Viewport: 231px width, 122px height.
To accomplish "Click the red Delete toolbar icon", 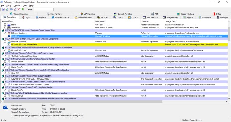I will pos(19,9).
